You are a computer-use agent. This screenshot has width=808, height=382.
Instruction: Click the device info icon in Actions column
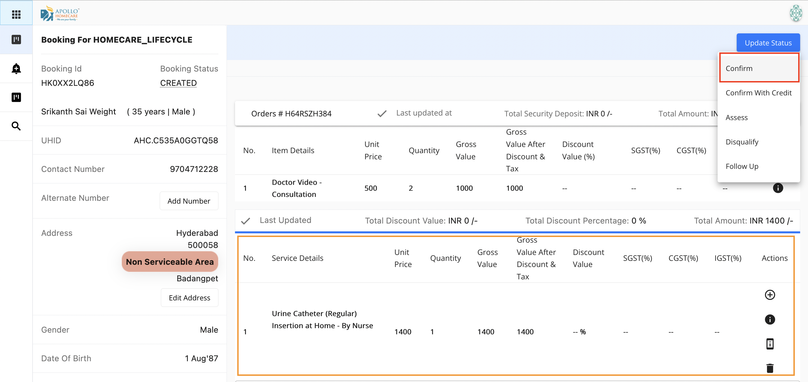(770, 344)
